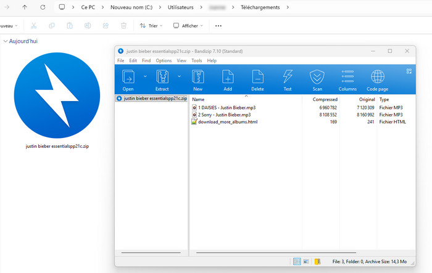Open the Find menu in Bandizip
432x273 pixels.
pos(146,60)
